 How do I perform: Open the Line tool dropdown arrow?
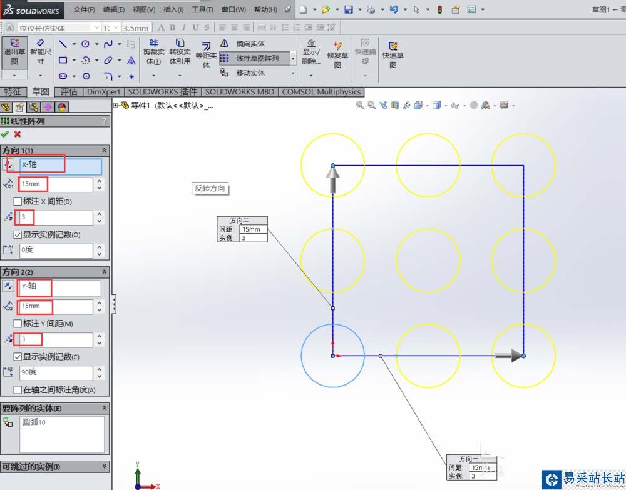[74, 44]
